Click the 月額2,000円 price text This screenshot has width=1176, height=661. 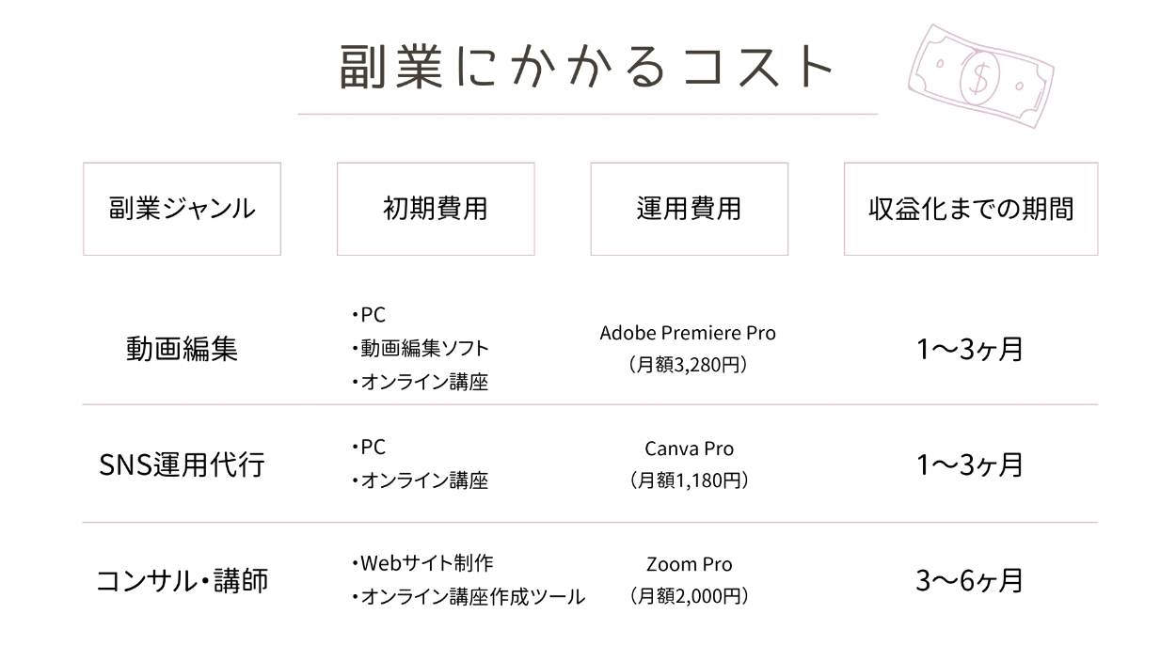pos(689,596)
